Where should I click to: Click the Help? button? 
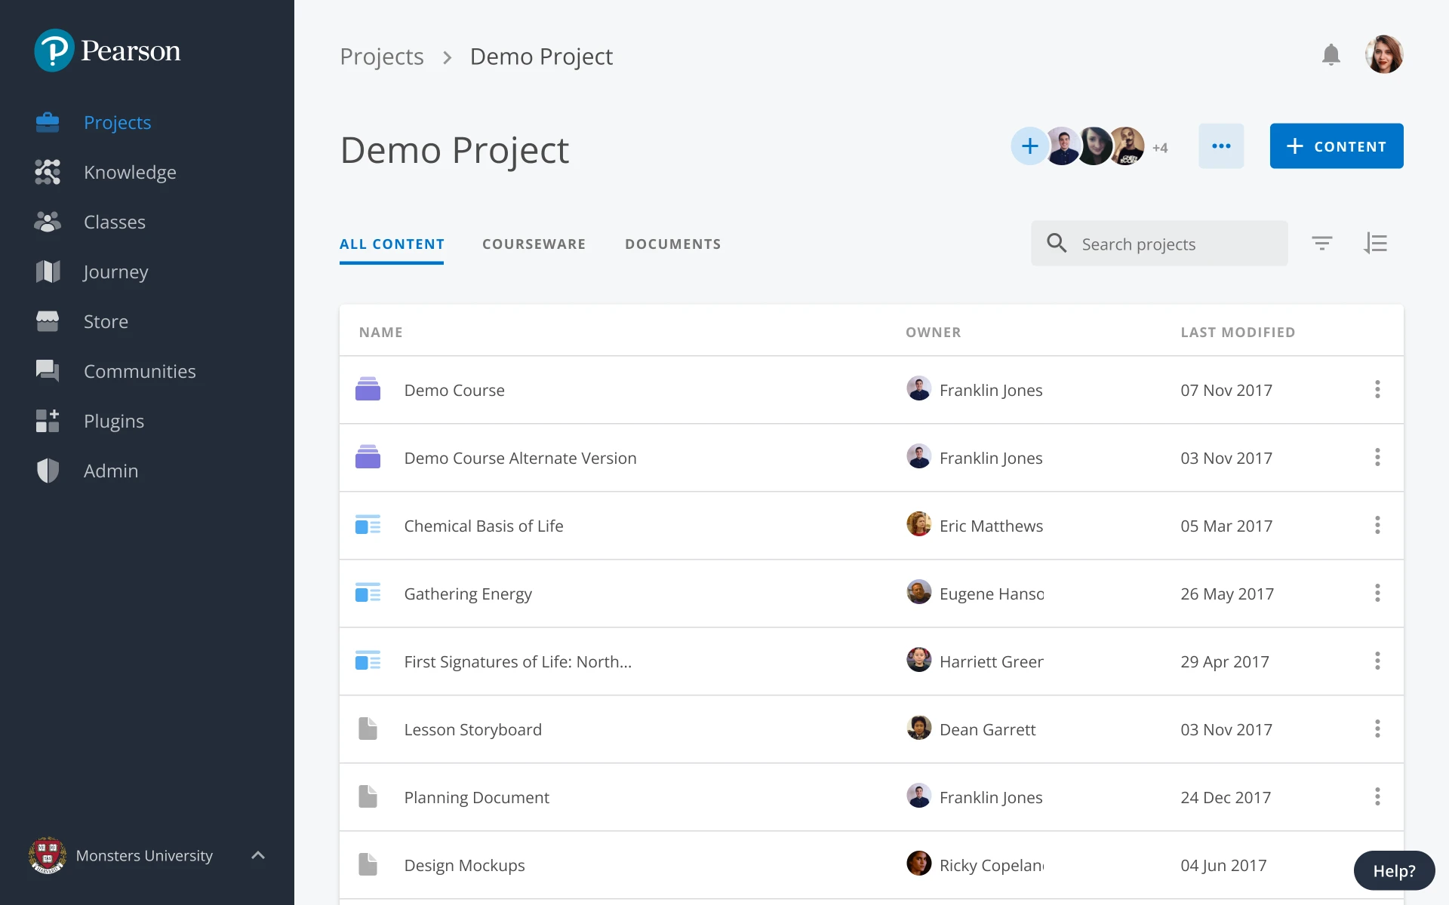[x=1394, y=871]
